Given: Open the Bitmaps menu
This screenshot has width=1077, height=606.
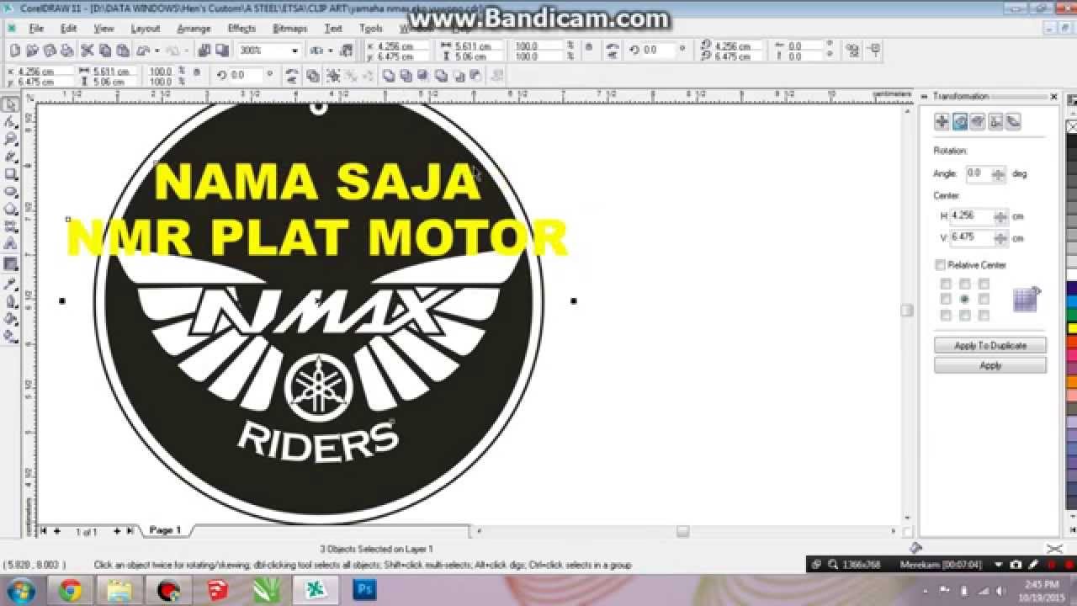Looking at the screenshot, I should coord(290,28).
